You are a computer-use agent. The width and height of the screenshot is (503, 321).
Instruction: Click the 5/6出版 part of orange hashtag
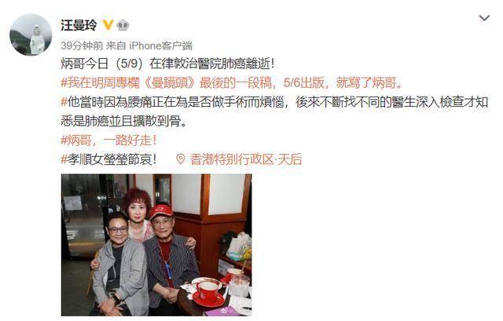tap(304, 83)
